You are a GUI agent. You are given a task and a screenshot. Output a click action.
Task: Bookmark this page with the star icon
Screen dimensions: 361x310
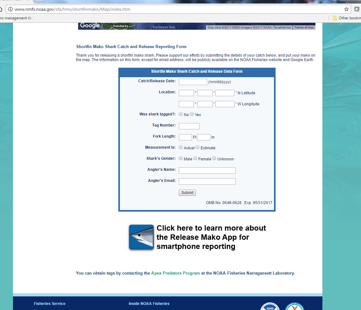[x=346, y=9]
